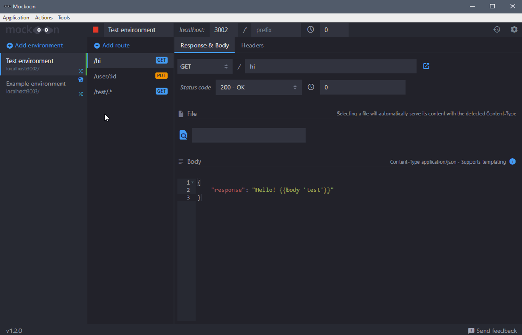Click the "localhost:" label in the top bar
This screenshot has height=335, width=522.
click(x=192, y=30)
